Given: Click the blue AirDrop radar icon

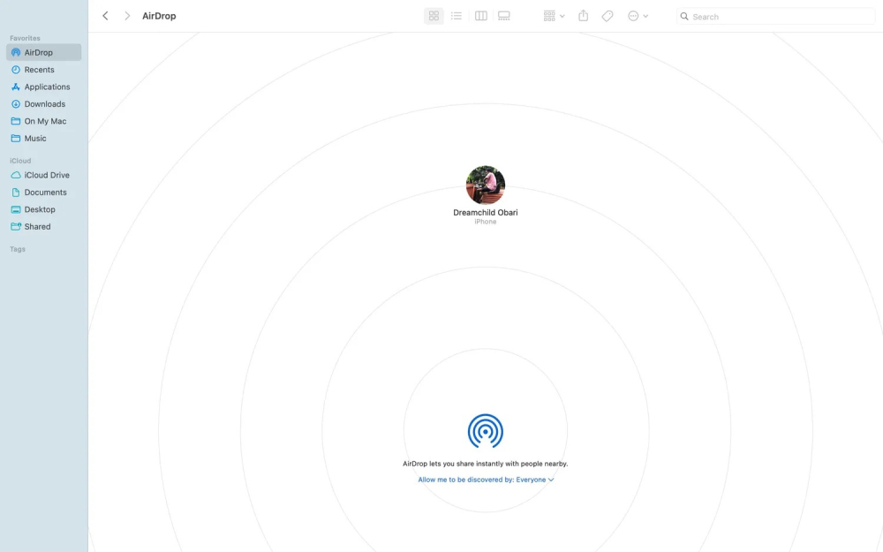Looking at the screenshot, I should pyautogui.click(x=485, y=431).
